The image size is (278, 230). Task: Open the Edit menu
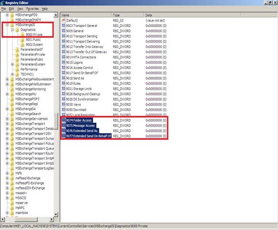click(x=12, y=9)
